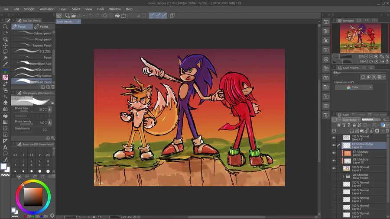390x219 pixels.
Task: Select the Eyedropper tool
Action: (5, 64)
